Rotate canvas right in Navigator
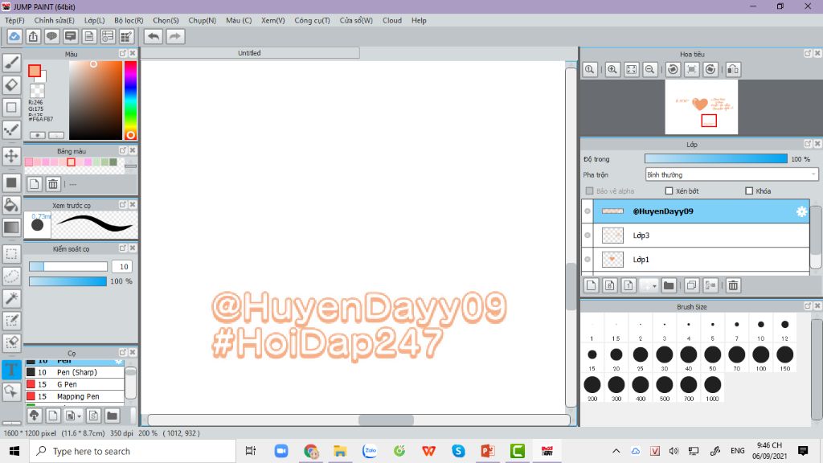 click(710, 69)
